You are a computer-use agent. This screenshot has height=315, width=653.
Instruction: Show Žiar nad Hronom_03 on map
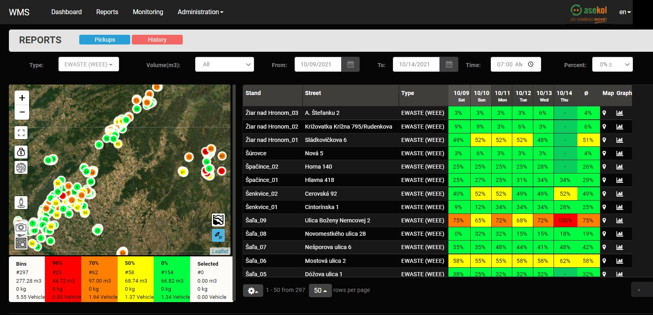[x=604, y=113]
